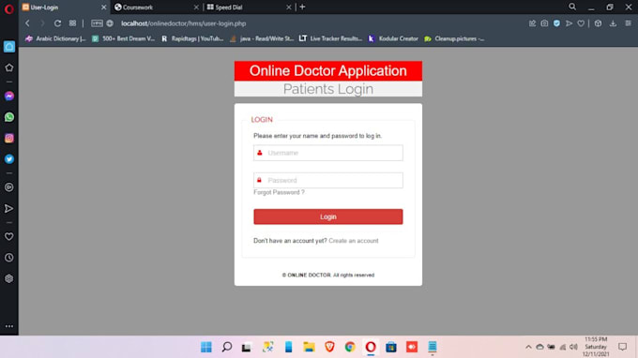Open the downloads arrow icon
This screenshot has width=638, height=358.
(x=613, y=23)
